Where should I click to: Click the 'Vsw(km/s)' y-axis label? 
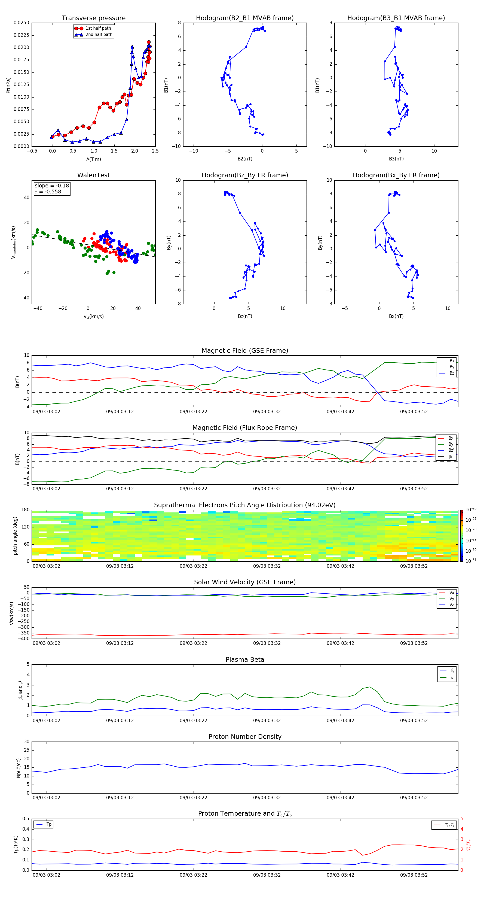pyautogui.click(x=11, y=613)
